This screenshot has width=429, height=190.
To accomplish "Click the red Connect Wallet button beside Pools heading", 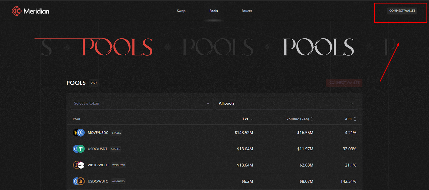I will point(344,83).
